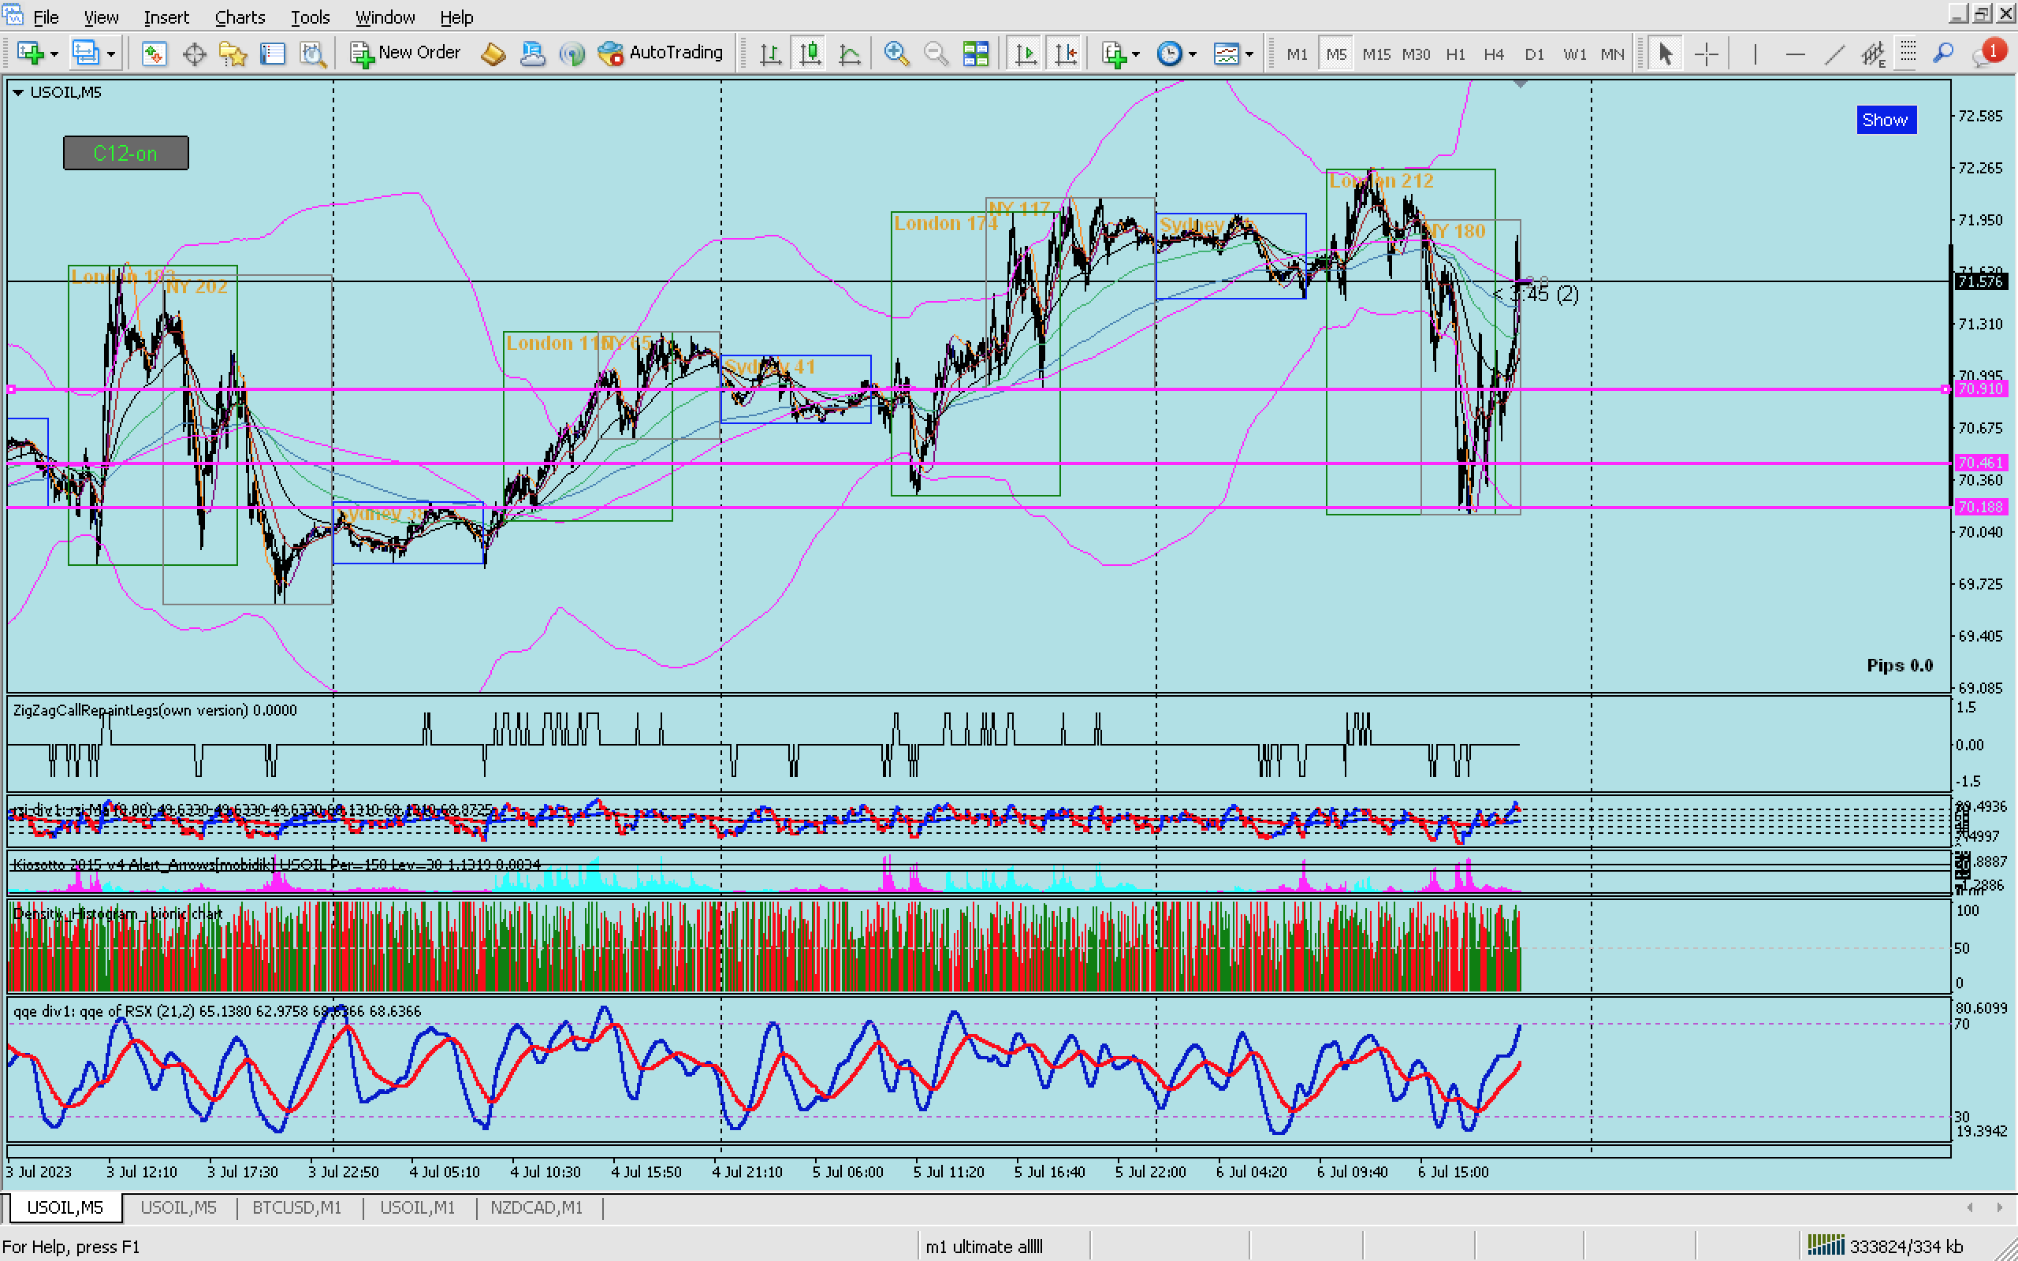Select the H4 timeframe
Image resolution: width=2018 pixels, height=1261 pixels.
click(1493, 54)
